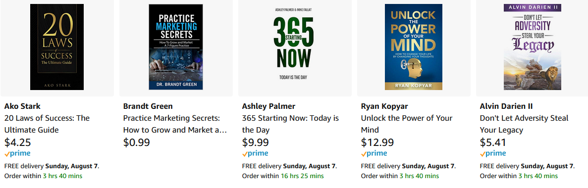This screenshot has width=588, height=188.
Task: Select the author name Ryan Kopyar
Action: [x=385, y=106]
